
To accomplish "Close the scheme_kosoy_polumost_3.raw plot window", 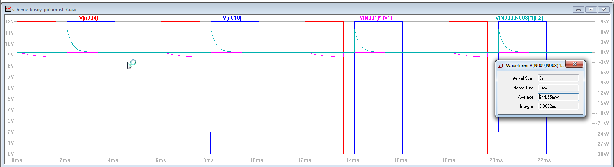I will pos(604,10).
